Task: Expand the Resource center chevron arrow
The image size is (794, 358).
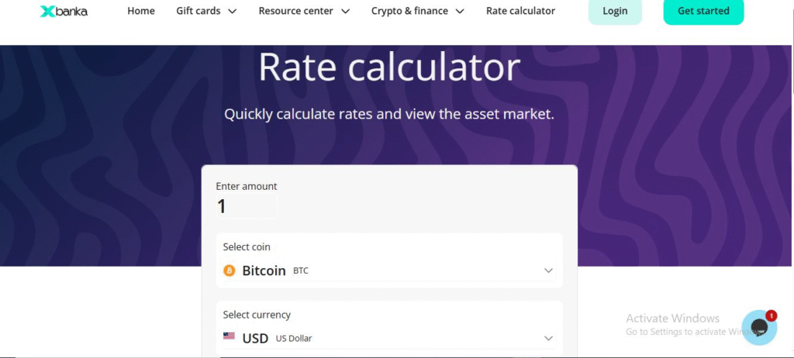Action: (x=345, y=12)
